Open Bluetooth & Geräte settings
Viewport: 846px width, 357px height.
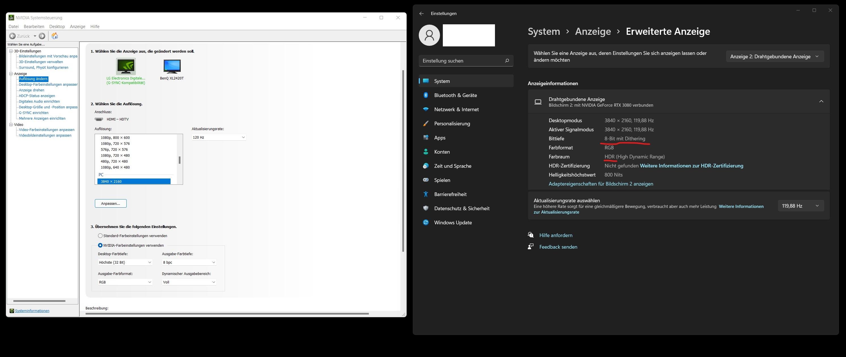(466, 95)
